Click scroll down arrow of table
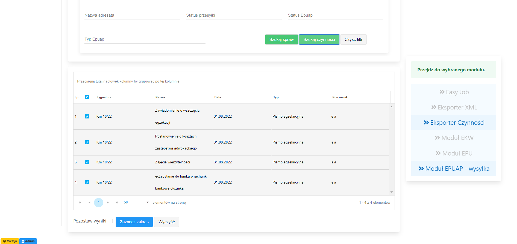This screenshot has height=244, width=517. tap(392, 192)
